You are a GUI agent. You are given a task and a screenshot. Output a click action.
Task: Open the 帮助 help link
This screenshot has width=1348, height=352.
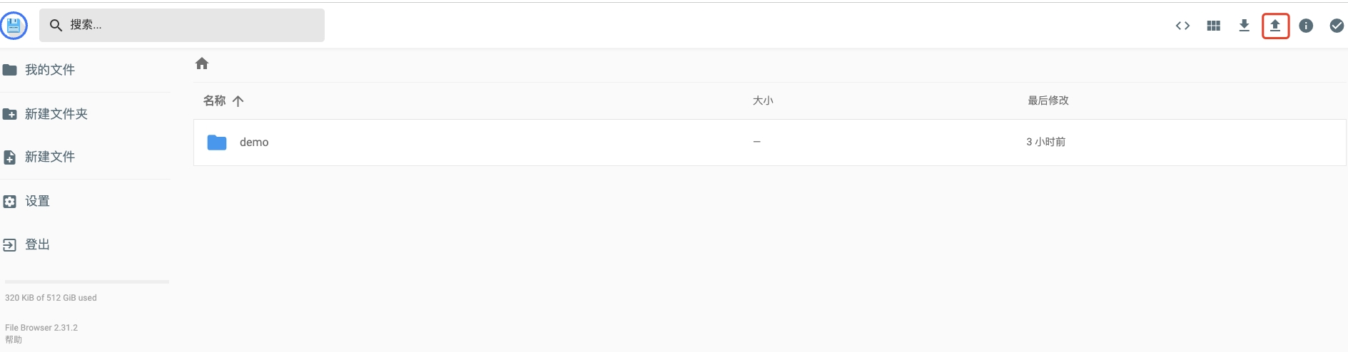click(14, 340)
